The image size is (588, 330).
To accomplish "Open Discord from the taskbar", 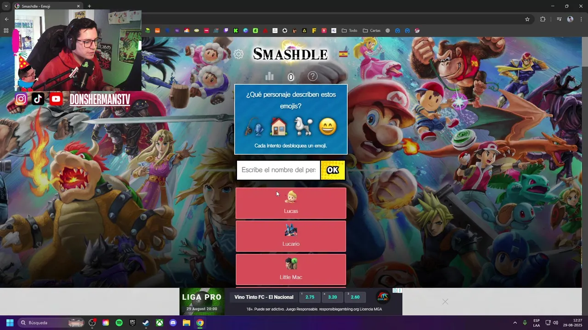I will point(173,323).
